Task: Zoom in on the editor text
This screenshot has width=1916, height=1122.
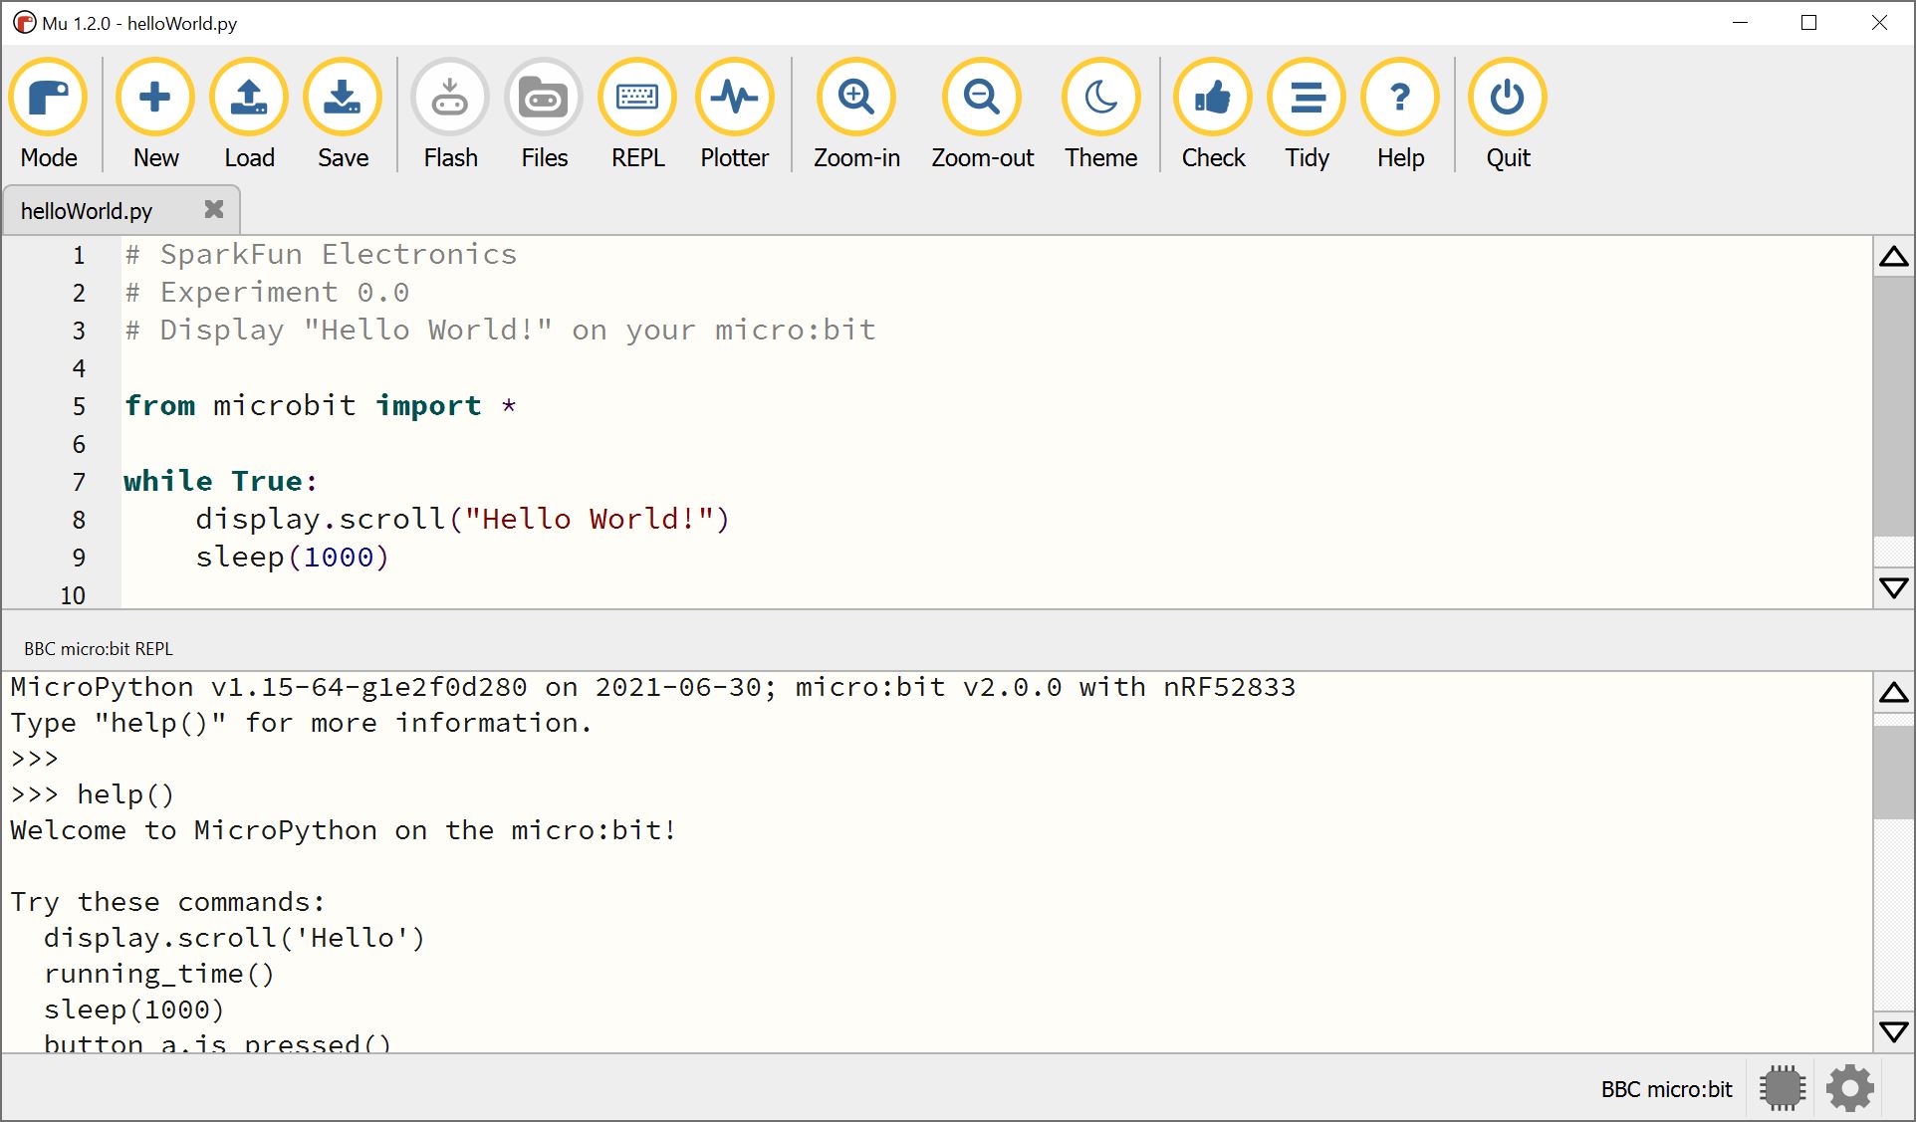Action: click(x=856, y=113)
